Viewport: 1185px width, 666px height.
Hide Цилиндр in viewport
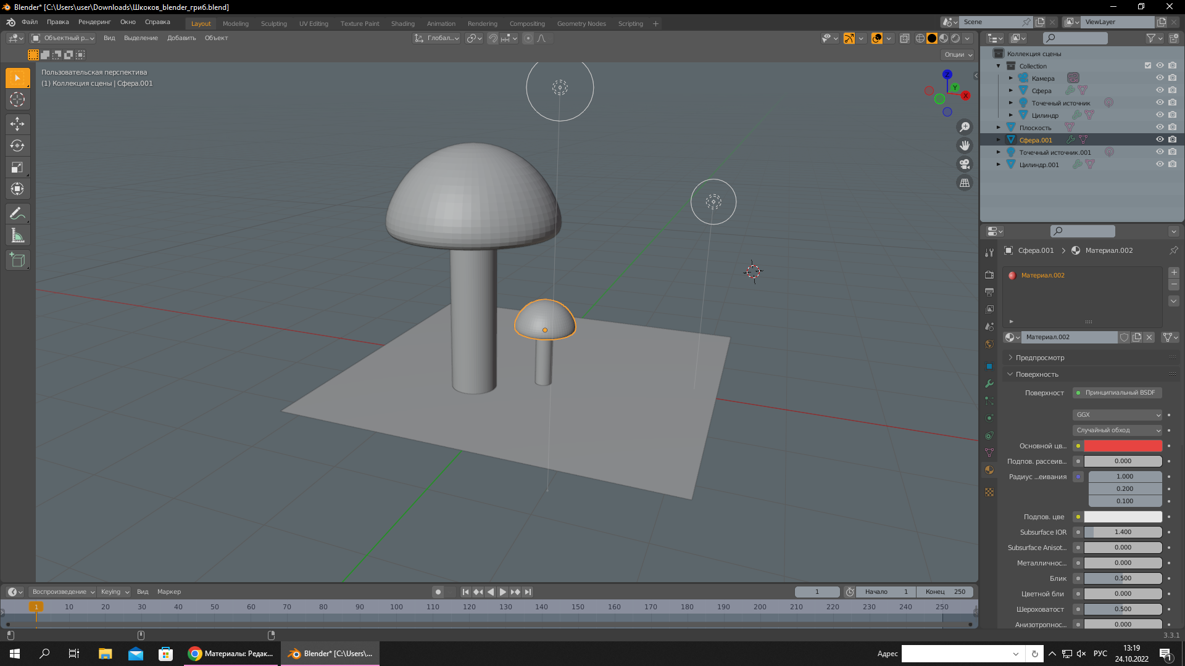pos(1160,115)
